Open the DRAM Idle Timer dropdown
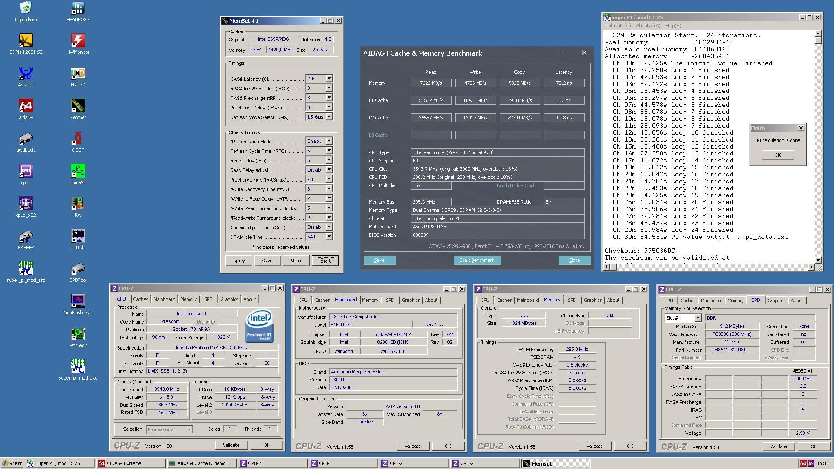The width and height of the screenshot is (834, 469). (x=329, y=237)
